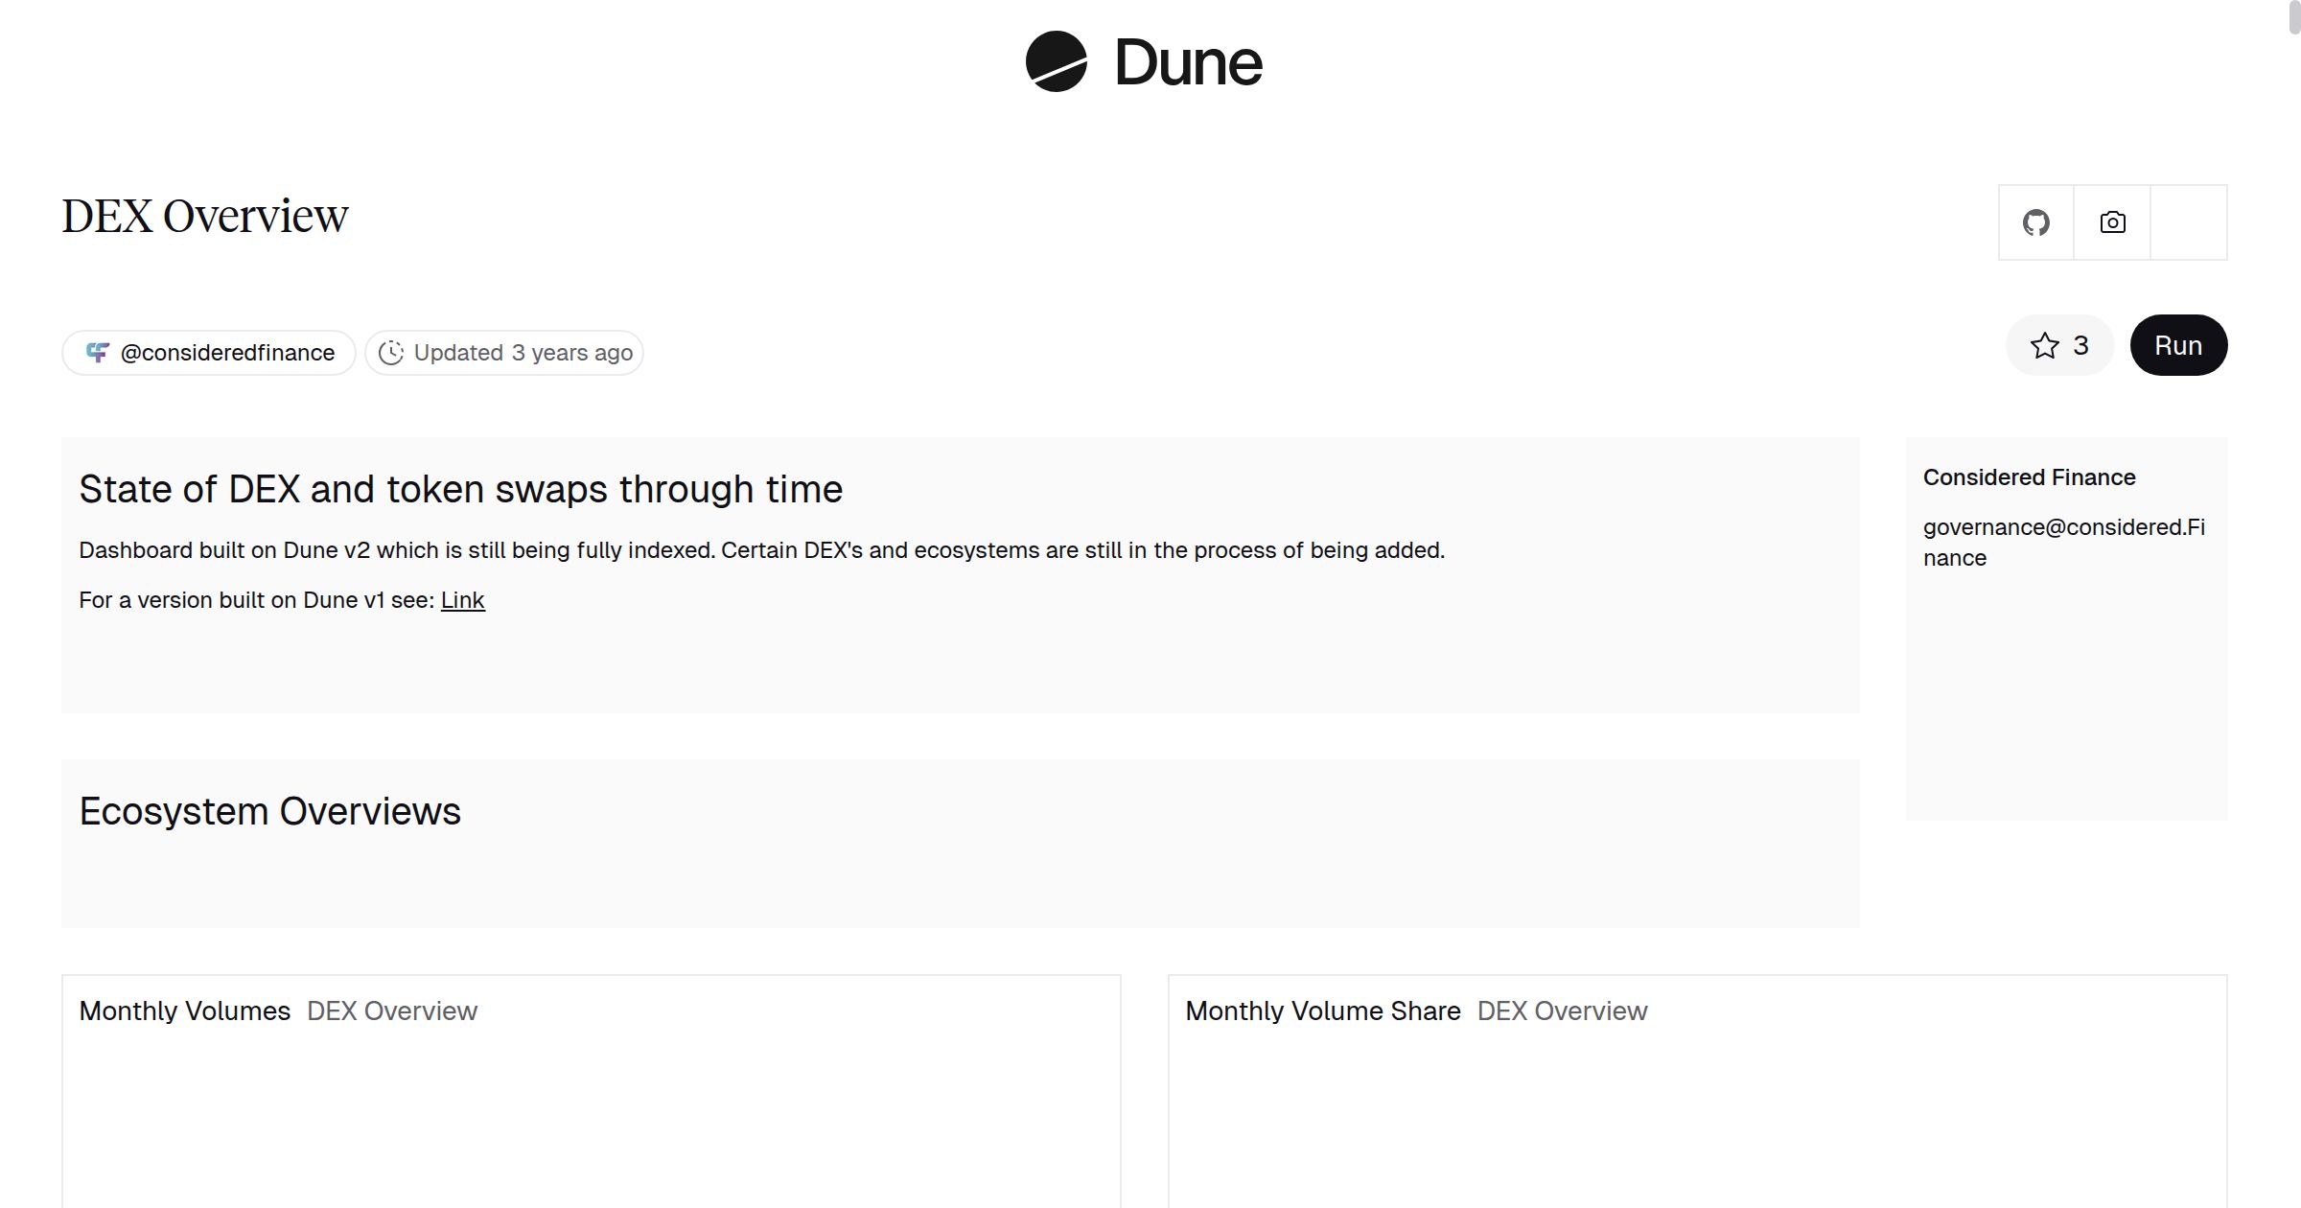The width and height of the screenshot is (2301, 1208).
Task: Click the Updated 3 years ago label
Action: pyautogui.click(x=523, y=352)
